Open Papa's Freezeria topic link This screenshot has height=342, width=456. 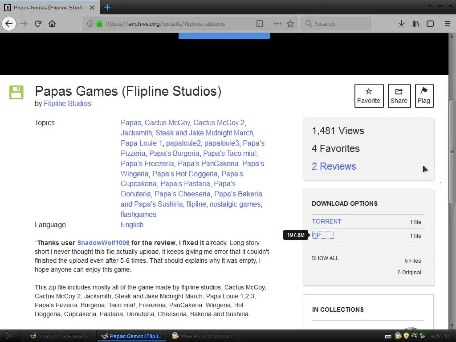click(147, 163)
